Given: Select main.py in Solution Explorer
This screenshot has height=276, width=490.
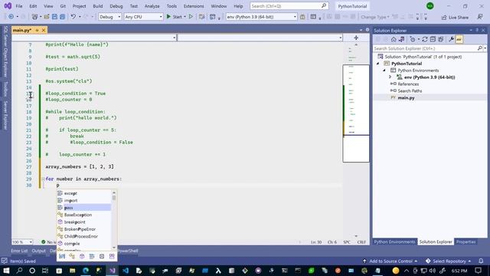Looking at the screenshot, I should [406, 97].
